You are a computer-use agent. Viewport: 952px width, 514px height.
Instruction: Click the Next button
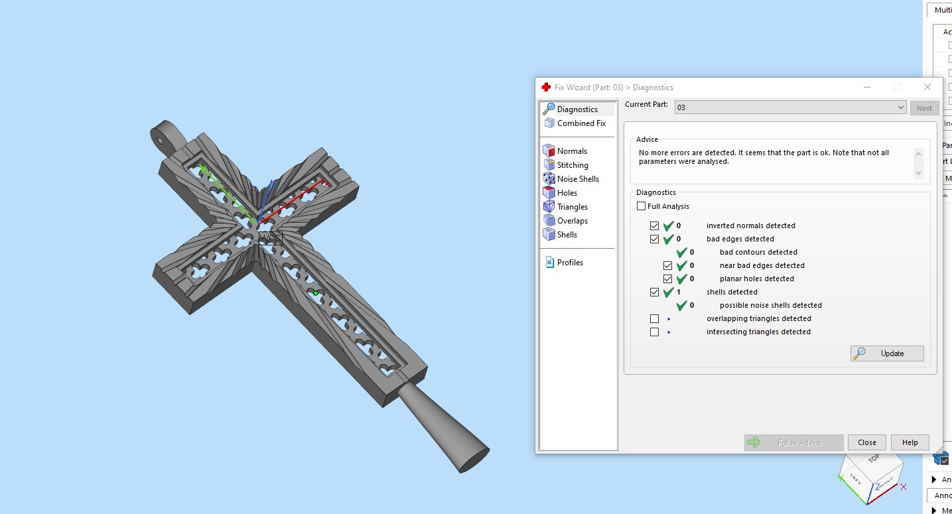[925, 108]
